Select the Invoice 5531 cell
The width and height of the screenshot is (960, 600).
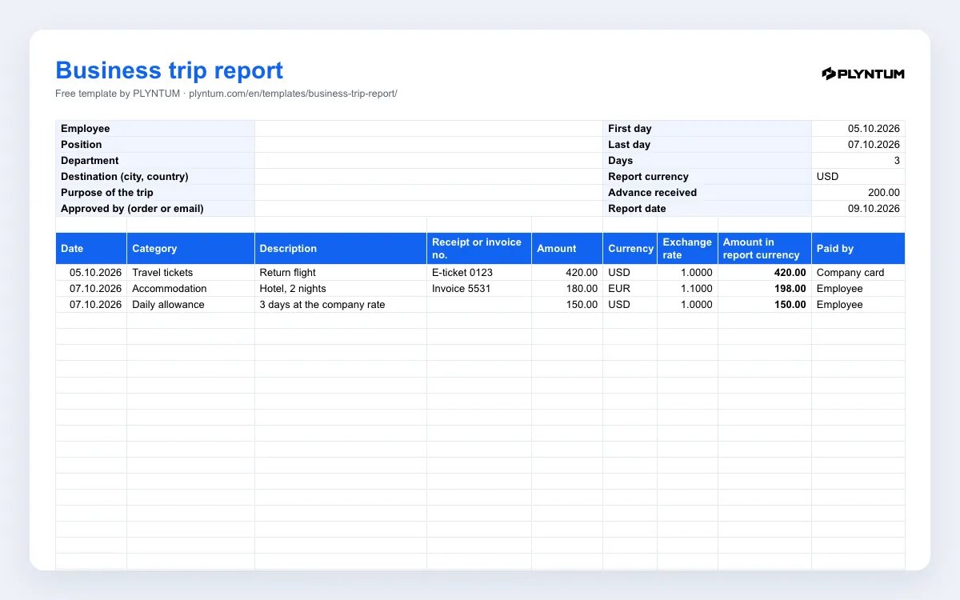click(x=479, y=289)
